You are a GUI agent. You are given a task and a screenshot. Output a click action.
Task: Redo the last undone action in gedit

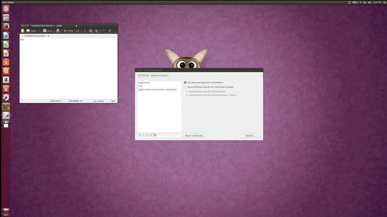tap(77, 31)
